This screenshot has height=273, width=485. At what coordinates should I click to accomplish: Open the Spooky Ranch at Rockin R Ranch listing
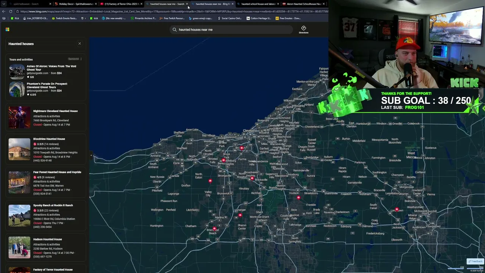point(53,205)
